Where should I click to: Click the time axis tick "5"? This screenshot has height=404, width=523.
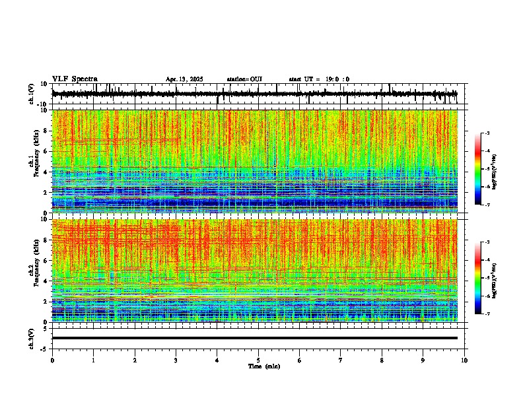coord(258,360)
